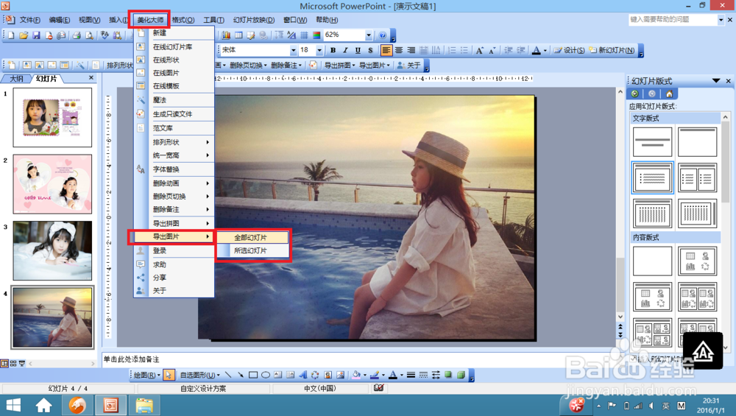Click the Insert Table icon
Image resolution: width=736 pixels, height=416 pixels.
[238, 35]
